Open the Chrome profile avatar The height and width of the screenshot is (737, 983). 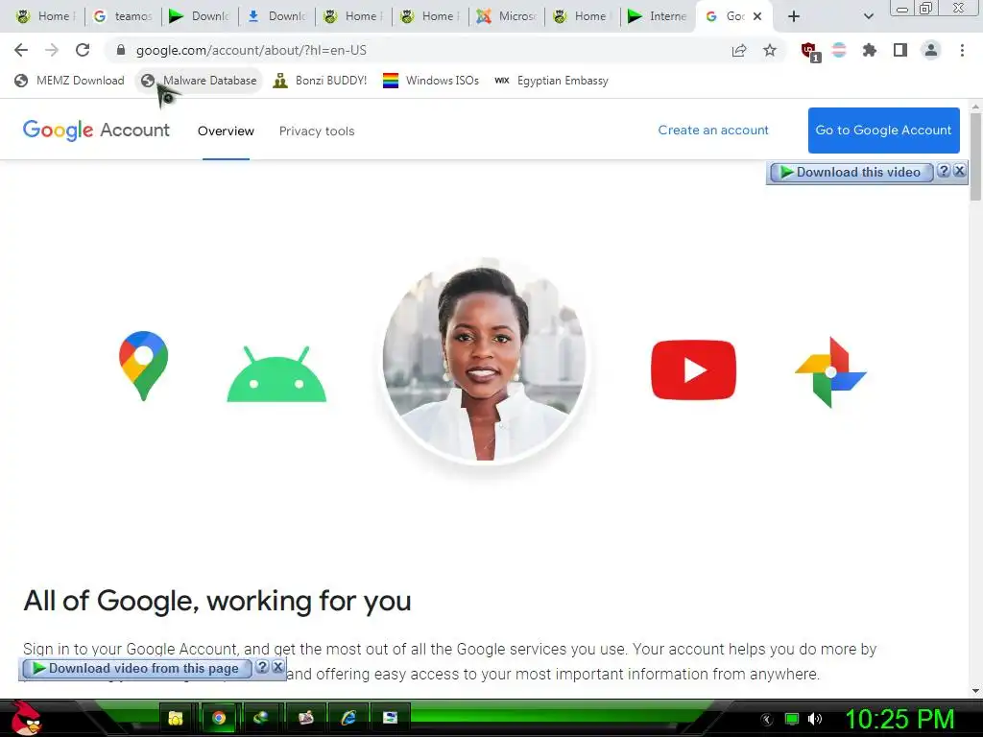pos(931,50)
